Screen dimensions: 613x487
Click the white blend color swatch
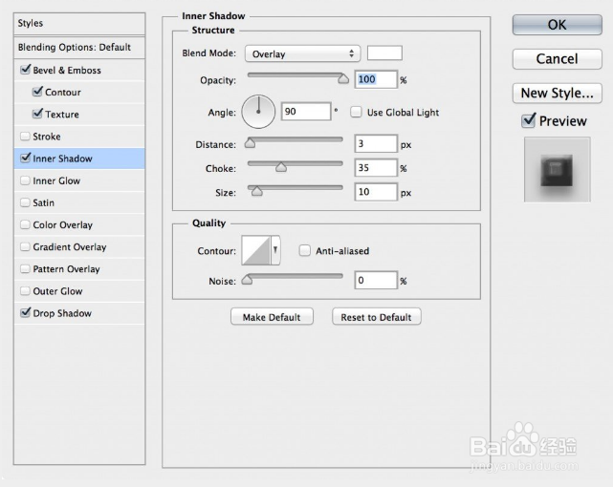pos(384,53)
